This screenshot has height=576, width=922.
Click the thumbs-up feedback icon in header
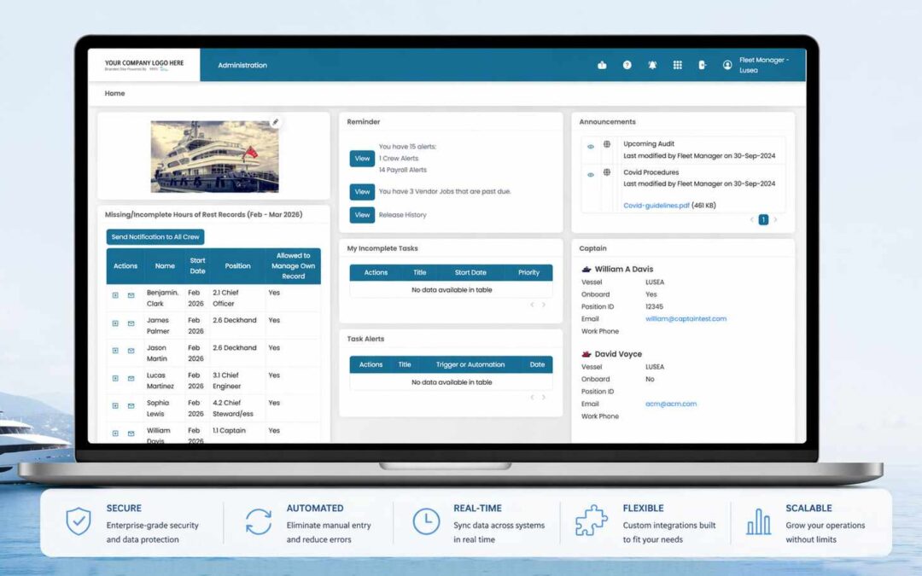coord(602,65)
